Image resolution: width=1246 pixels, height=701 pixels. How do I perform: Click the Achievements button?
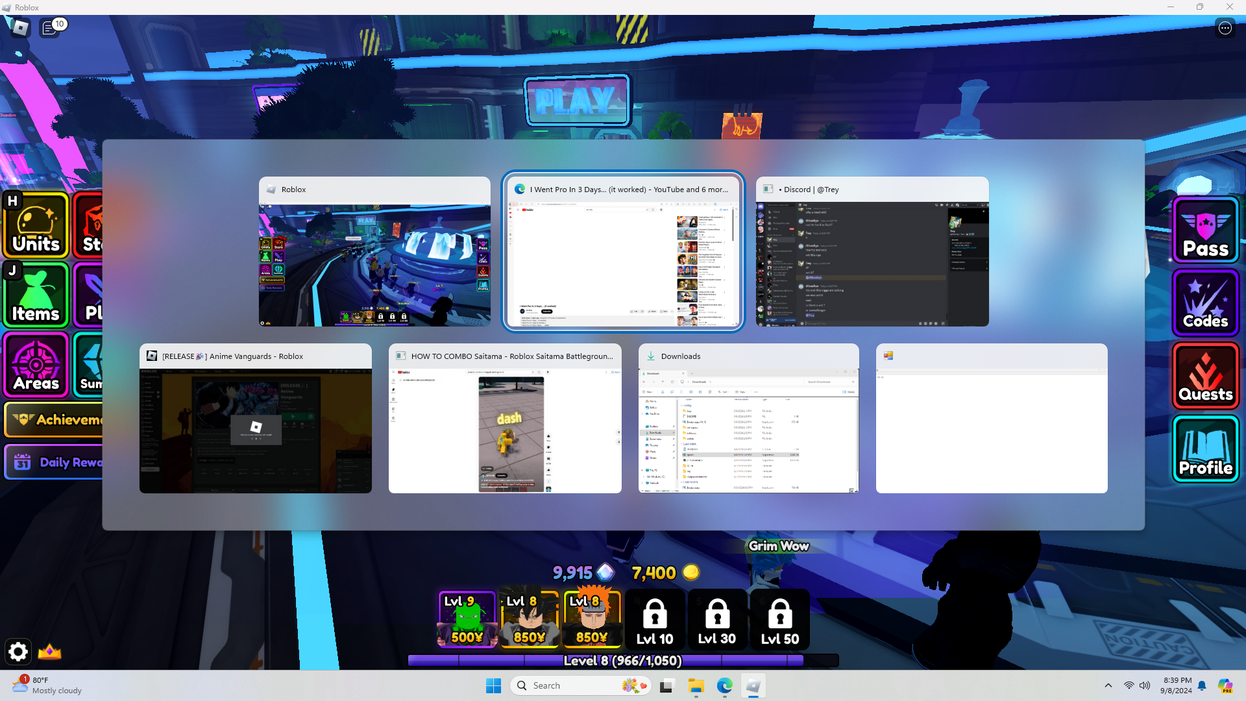tap(55, 419)
